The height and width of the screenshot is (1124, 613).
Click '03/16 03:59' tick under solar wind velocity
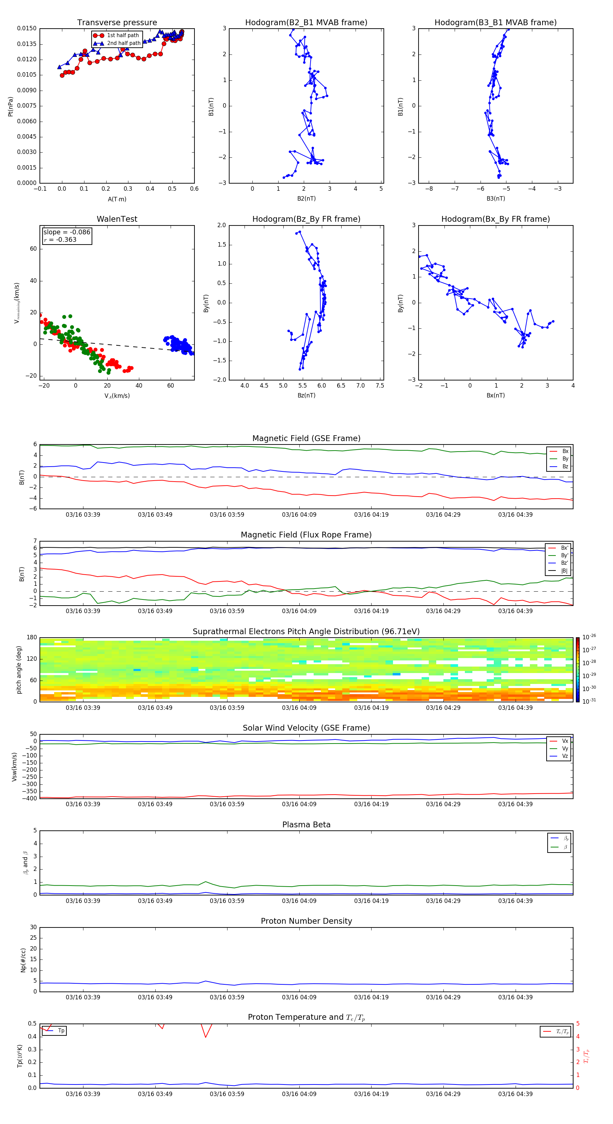click(227, 804)
